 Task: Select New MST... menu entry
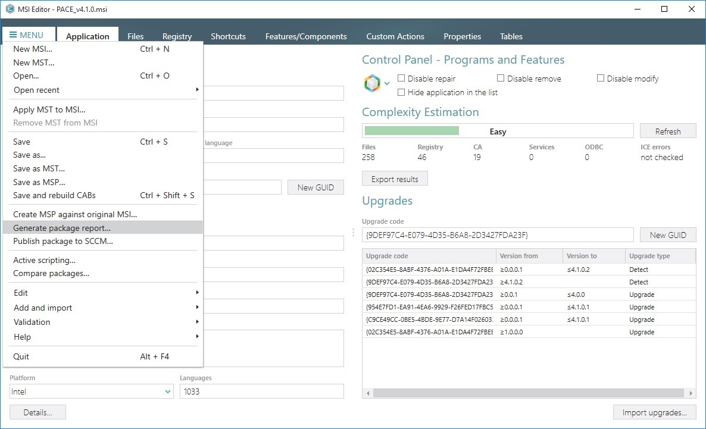(102, 62)
